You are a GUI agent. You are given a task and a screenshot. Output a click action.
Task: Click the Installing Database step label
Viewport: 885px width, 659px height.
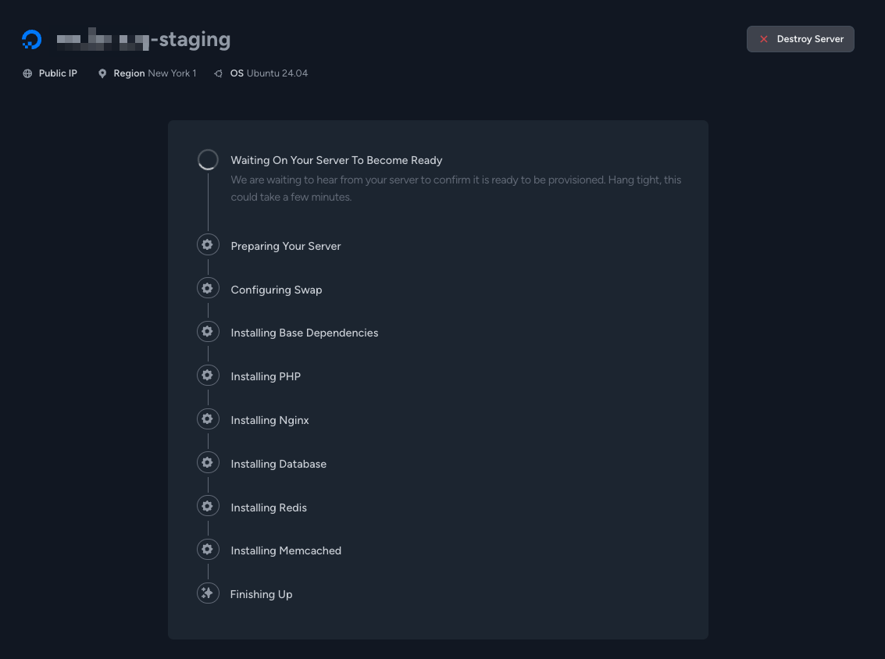(x=278, y=464)
